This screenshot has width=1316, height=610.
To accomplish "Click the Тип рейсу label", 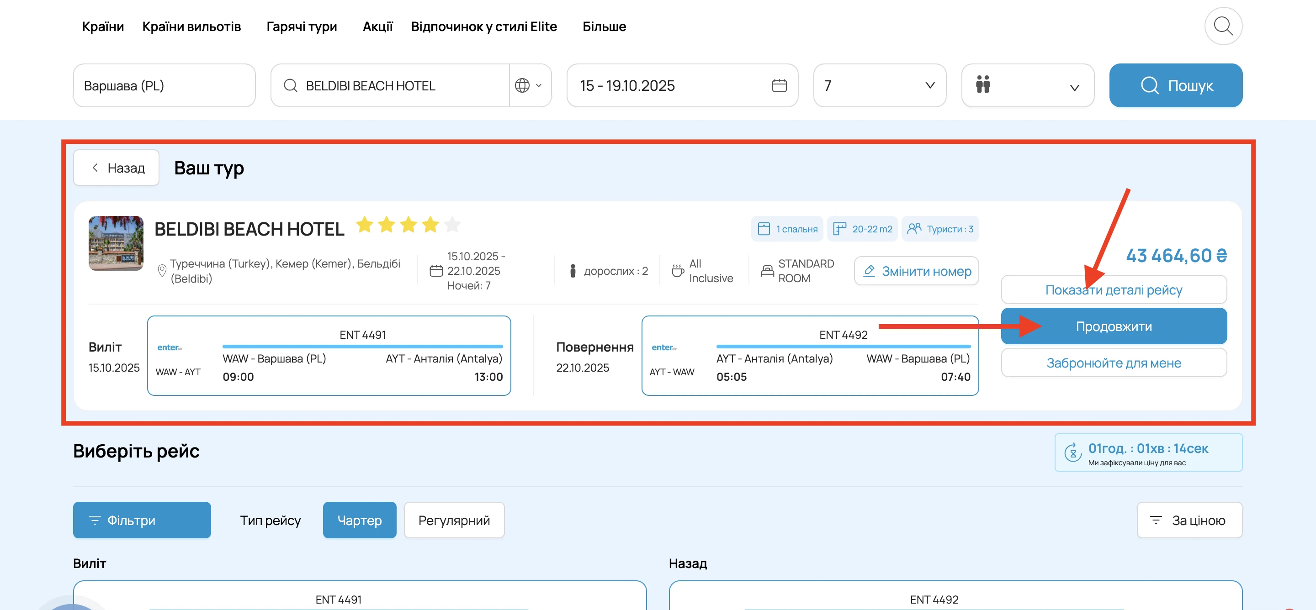I will (270, 520).
